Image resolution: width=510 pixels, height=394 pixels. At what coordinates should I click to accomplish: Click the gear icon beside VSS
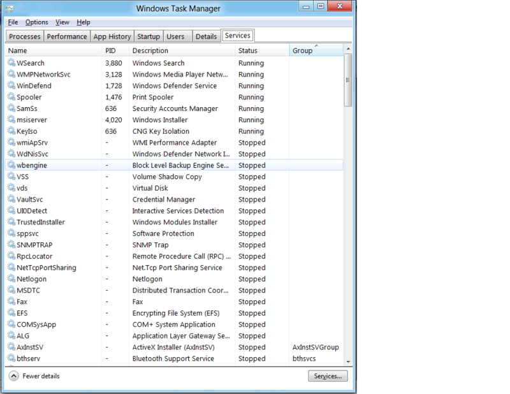click(x=11, y=177)
